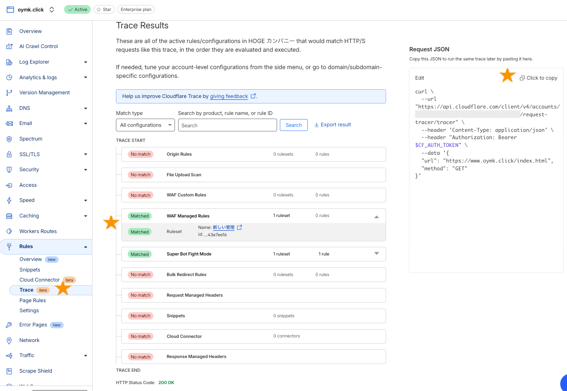Click the Speed lightning bolt icon
The height and width of the screenshot is (391, 567).
click(x=9, y=200)
